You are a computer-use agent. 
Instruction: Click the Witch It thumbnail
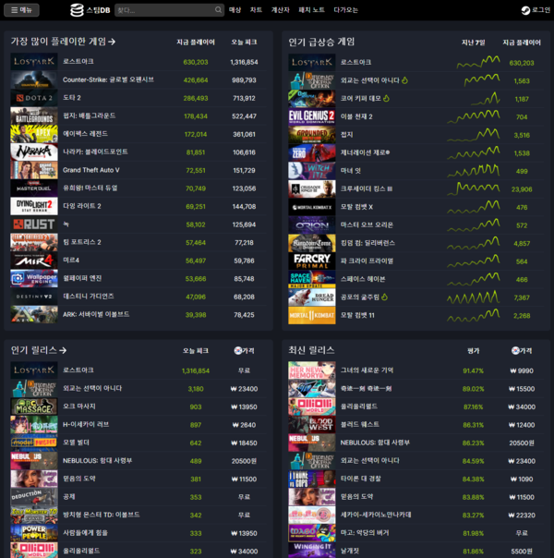click(312, 171)
